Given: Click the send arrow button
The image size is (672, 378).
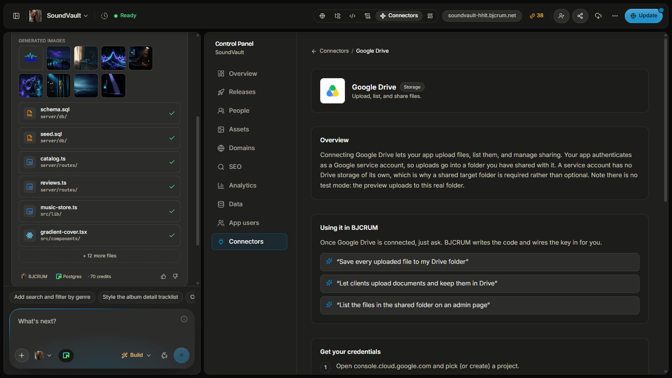Looking at the screenshot, I should pos(182,355).
